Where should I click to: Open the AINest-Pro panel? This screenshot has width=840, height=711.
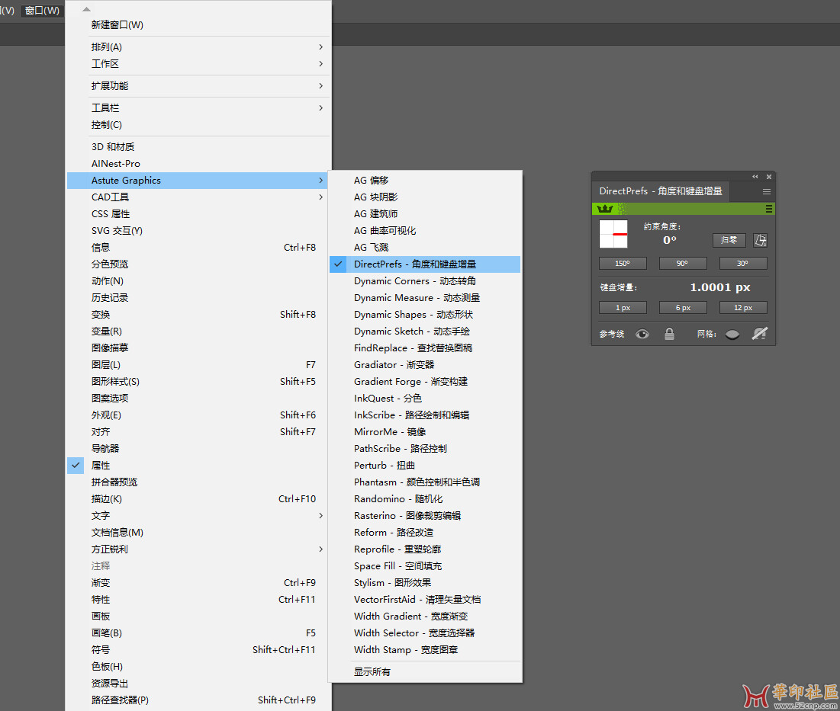[x=198, y=164]
